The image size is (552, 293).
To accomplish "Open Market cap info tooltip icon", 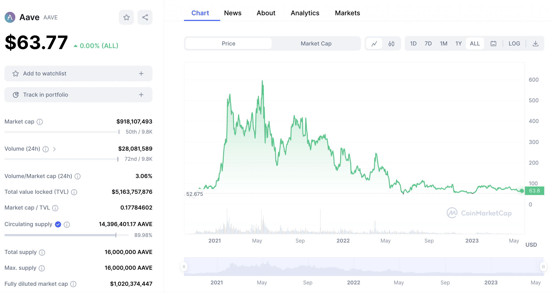I will [x=40, y=122].
